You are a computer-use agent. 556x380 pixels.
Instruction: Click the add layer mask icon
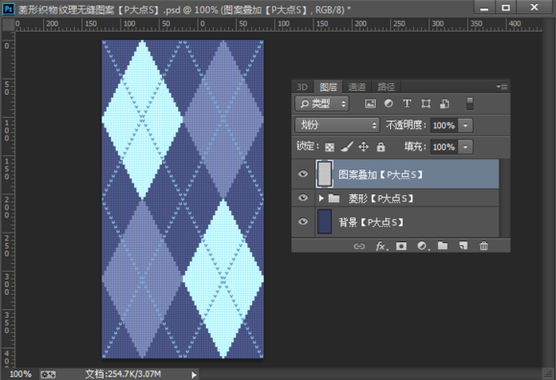[x=401, y=246]
